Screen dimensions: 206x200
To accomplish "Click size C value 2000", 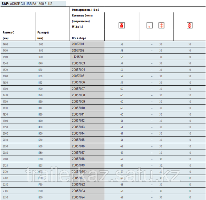I will pyautogui.click(x=5, y=133).
